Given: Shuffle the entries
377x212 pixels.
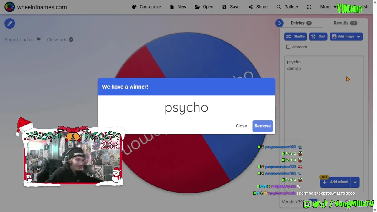Looking at the screenshot, I should pyautogui.click(x=295, y=37).
